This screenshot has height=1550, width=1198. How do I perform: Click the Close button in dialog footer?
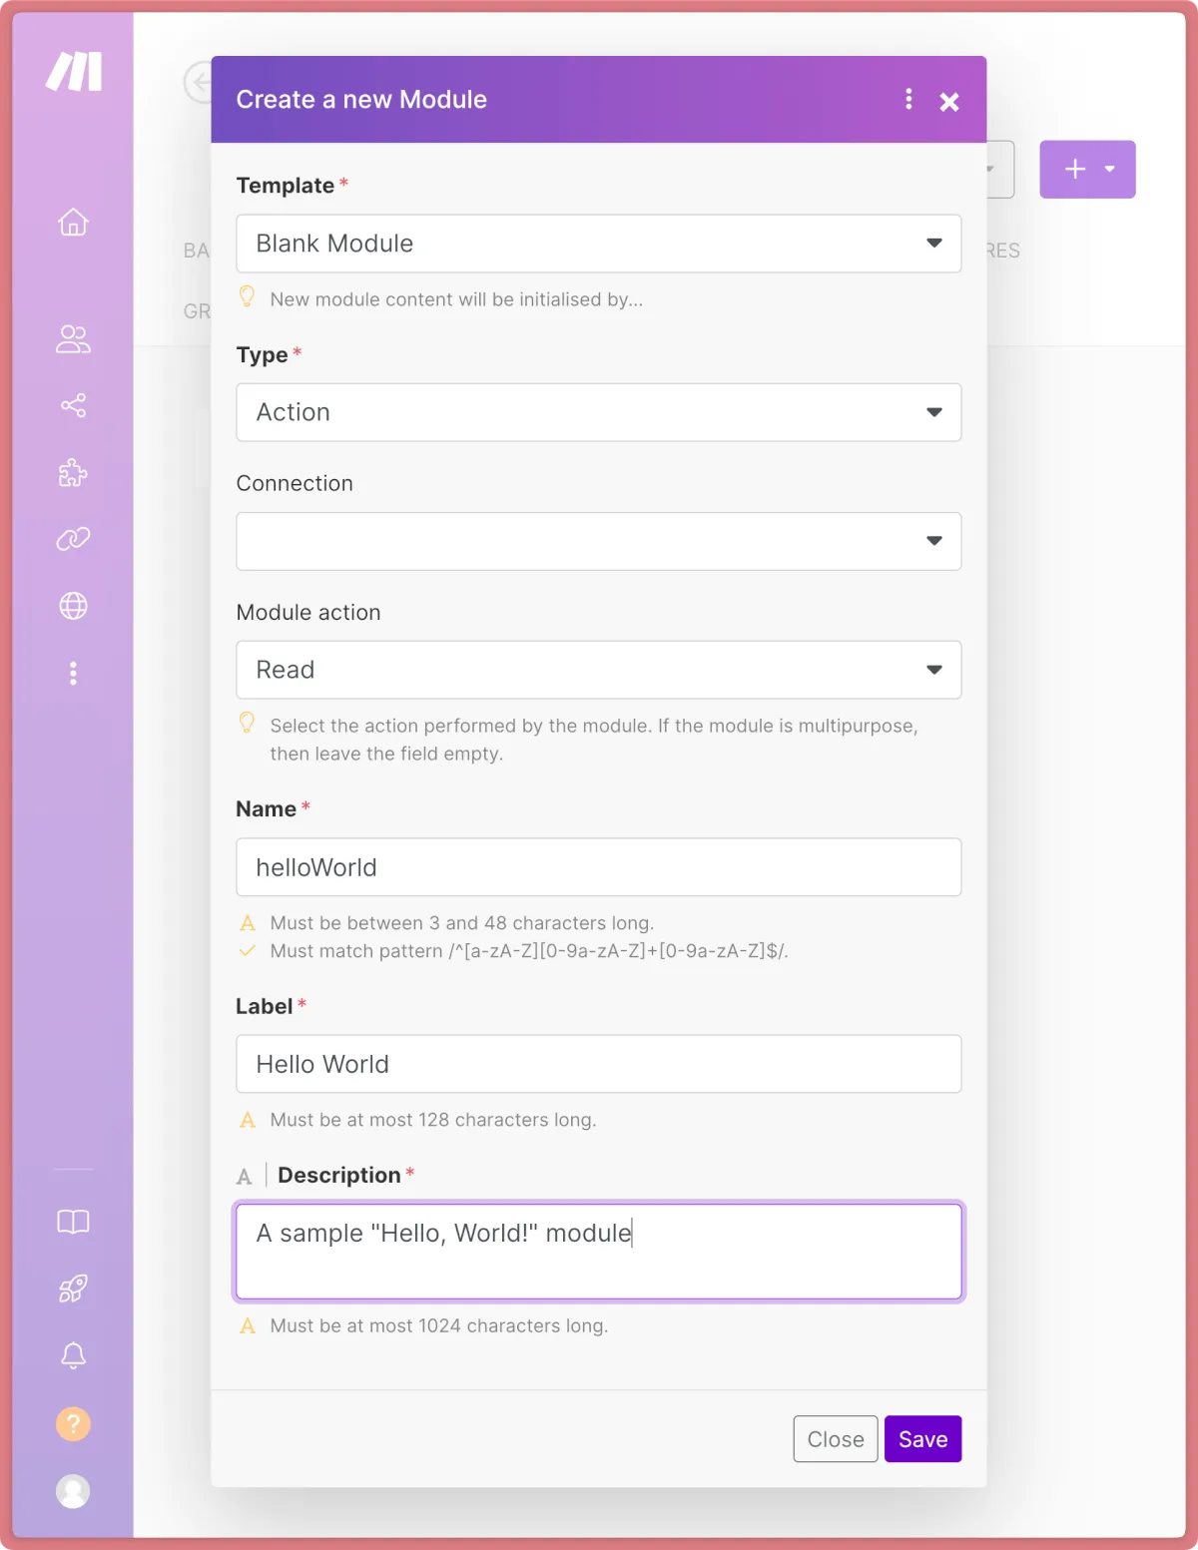[x=835, y=1439]
